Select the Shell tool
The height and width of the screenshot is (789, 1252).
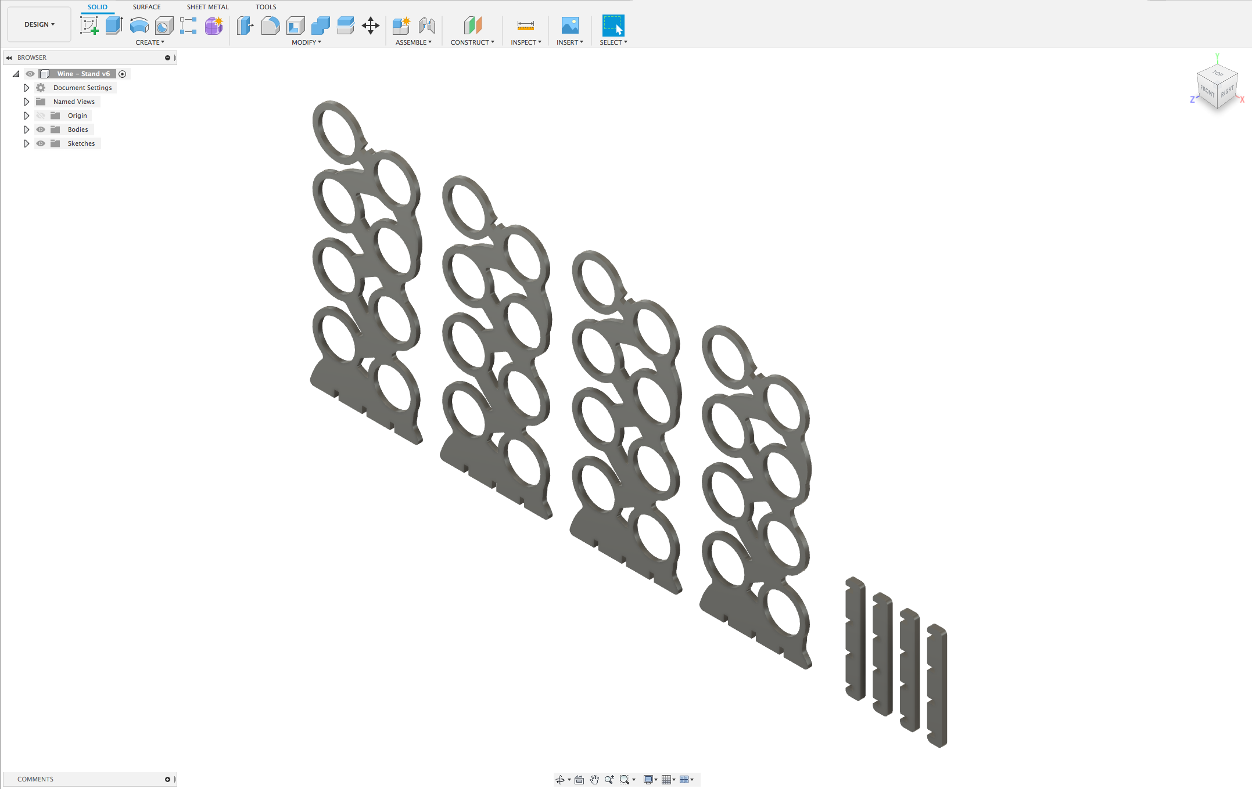[295, 26]
